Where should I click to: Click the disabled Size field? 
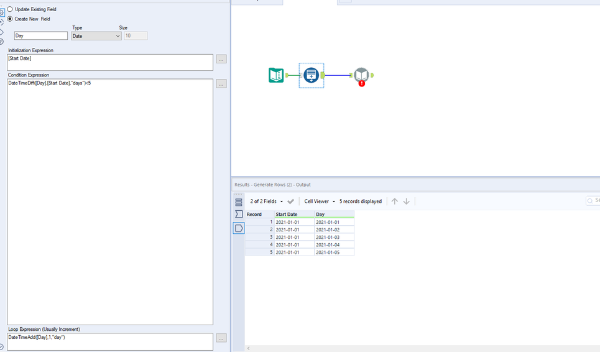click(136, 35)
